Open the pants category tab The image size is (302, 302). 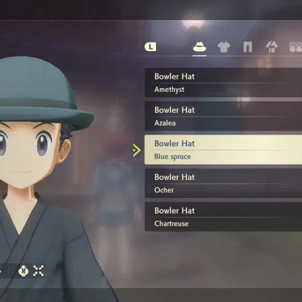[248, 47]
